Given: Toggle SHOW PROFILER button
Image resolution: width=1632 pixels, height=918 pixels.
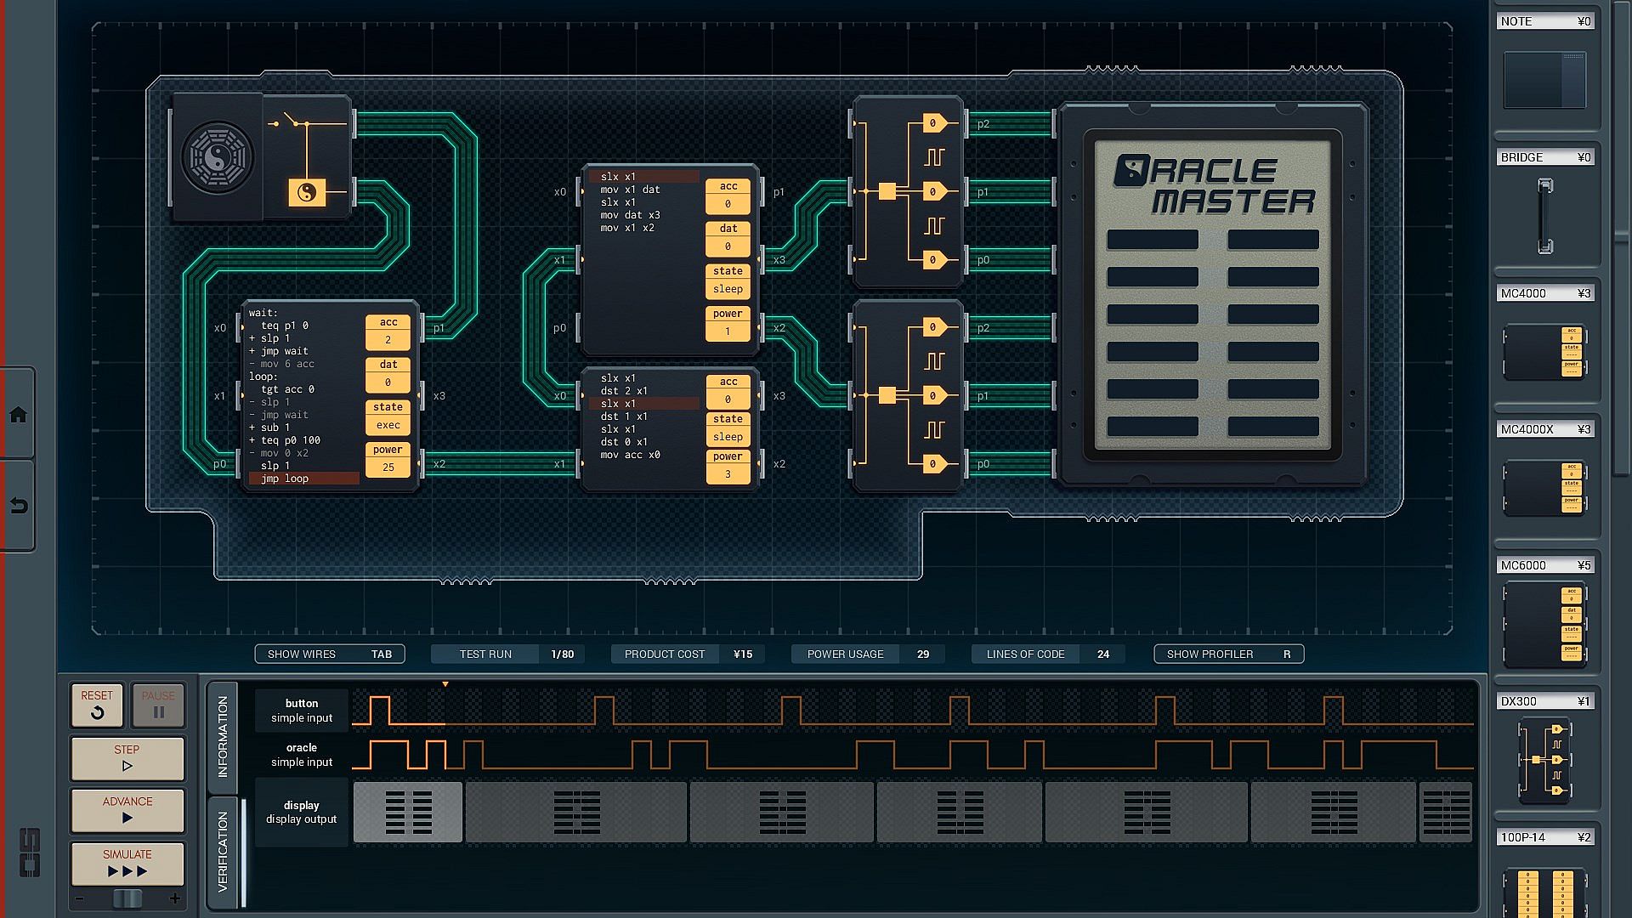Looking at the screenshot, I should tap(1228, 654).
